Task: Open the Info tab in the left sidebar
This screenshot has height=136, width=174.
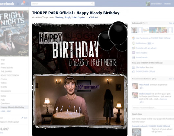Action: point(3,64)
